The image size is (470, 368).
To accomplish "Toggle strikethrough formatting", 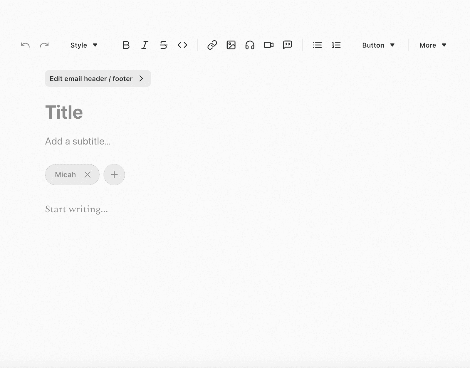I will click(163, 45).
